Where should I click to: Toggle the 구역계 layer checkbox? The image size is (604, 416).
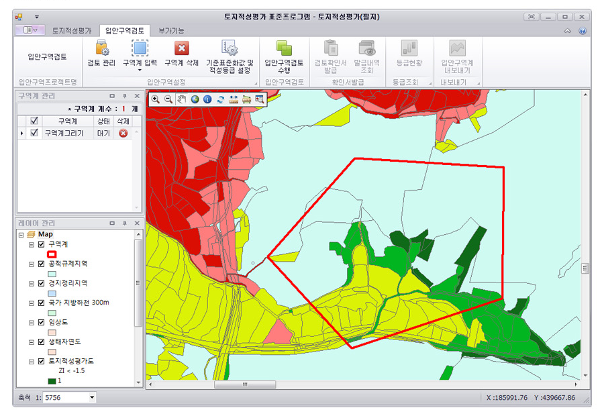point(41,244)
